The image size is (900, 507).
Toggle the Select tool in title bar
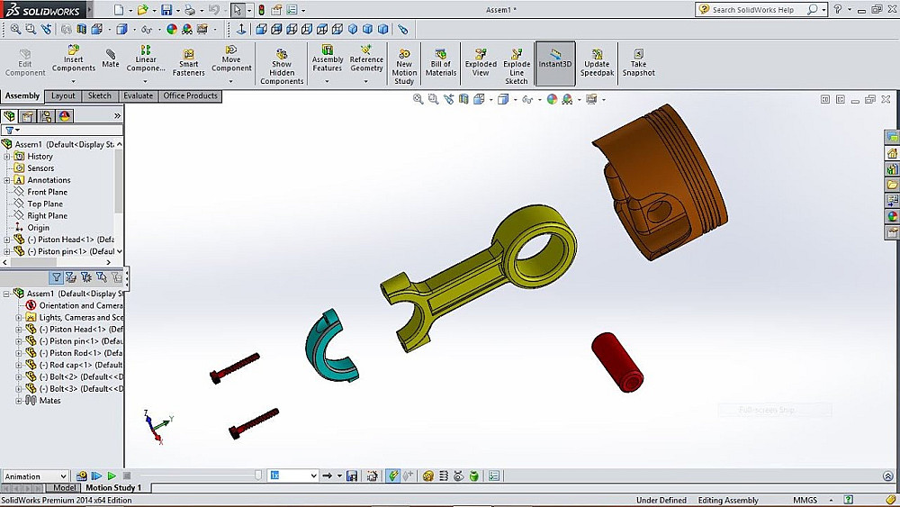[x=237, y=10]
